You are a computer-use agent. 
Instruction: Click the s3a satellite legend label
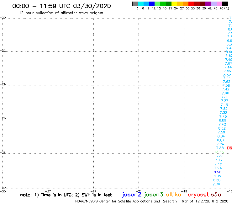216,195
